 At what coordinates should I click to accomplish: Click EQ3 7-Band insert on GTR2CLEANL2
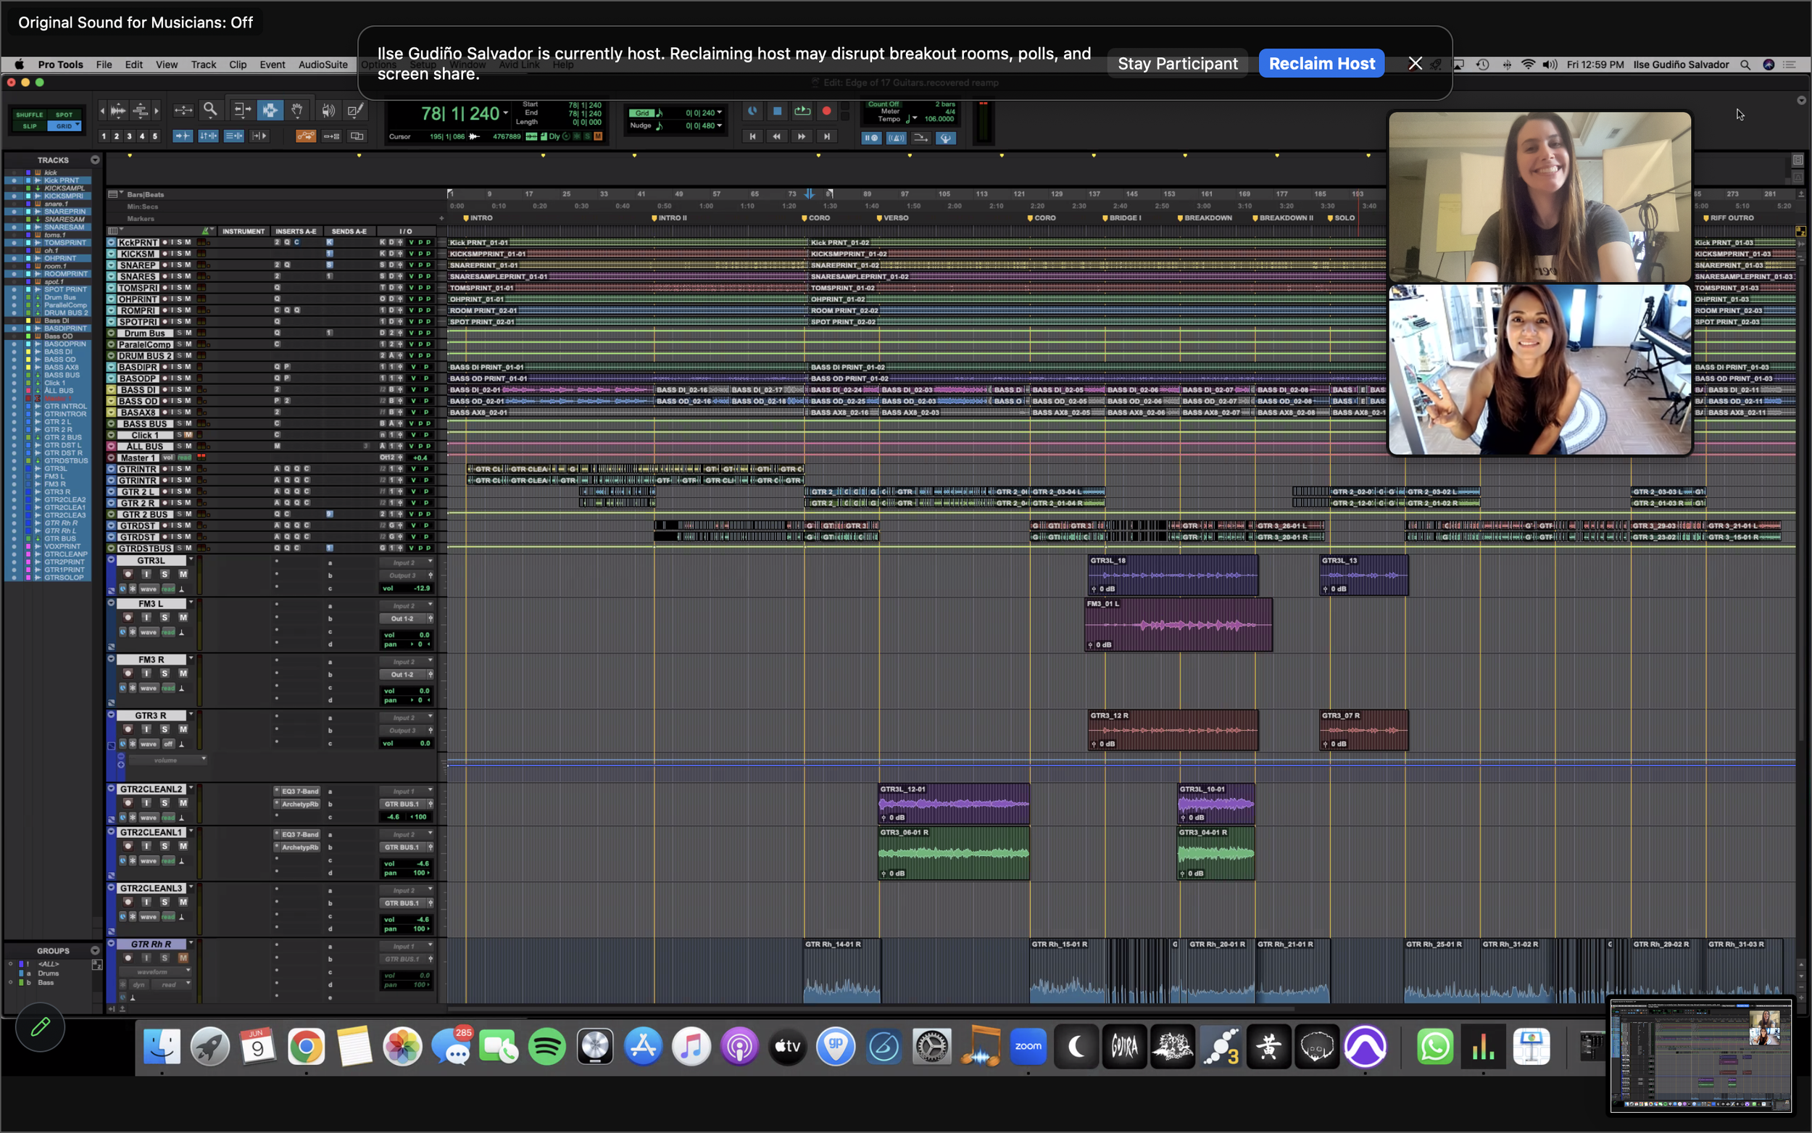[x=297, y=791]
